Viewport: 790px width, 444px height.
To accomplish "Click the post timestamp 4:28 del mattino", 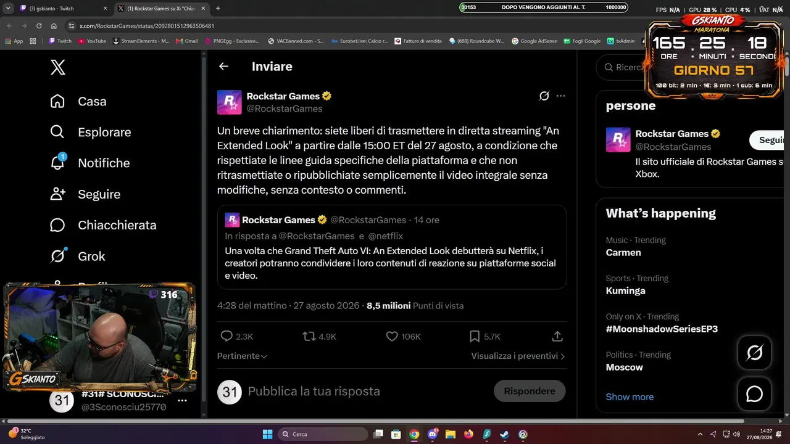I will click(288, 306).
